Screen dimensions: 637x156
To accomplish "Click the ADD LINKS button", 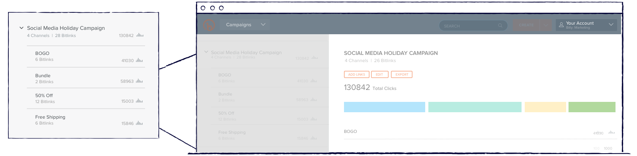I will 356,74.
